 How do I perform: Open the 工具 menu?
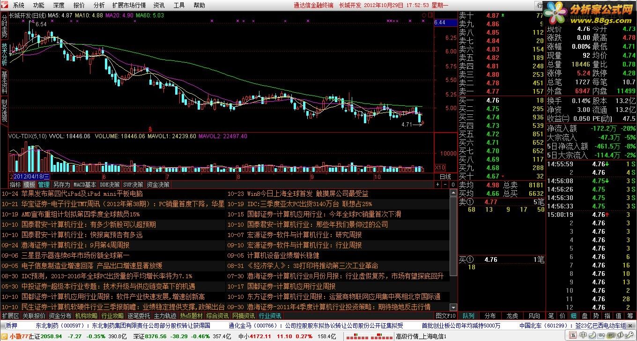click(179, 5)
